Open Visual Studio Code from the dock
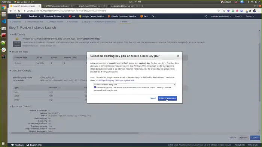This screenshot has width=262, height=147. click(x=4, y=21)
